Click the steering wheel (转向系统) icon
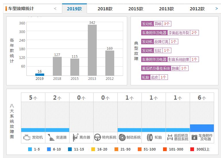Screen dimensions: 221x158 (x=97, y=137)
